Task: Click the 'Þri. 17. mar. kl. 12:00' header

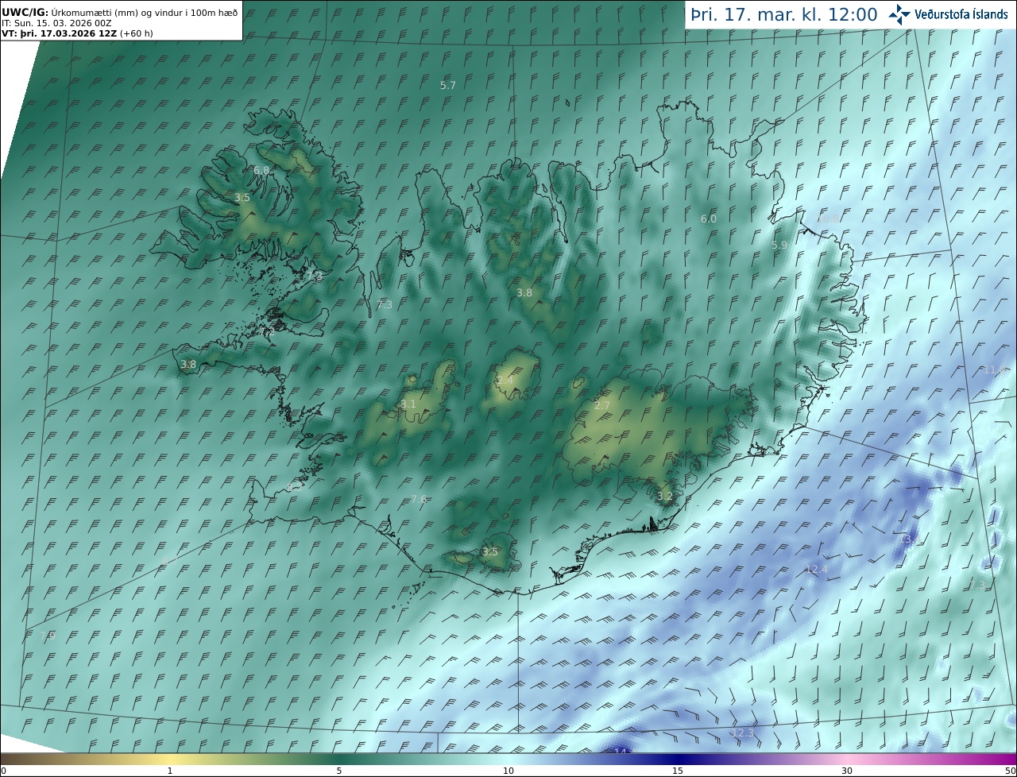Action: tap(783, 15)
